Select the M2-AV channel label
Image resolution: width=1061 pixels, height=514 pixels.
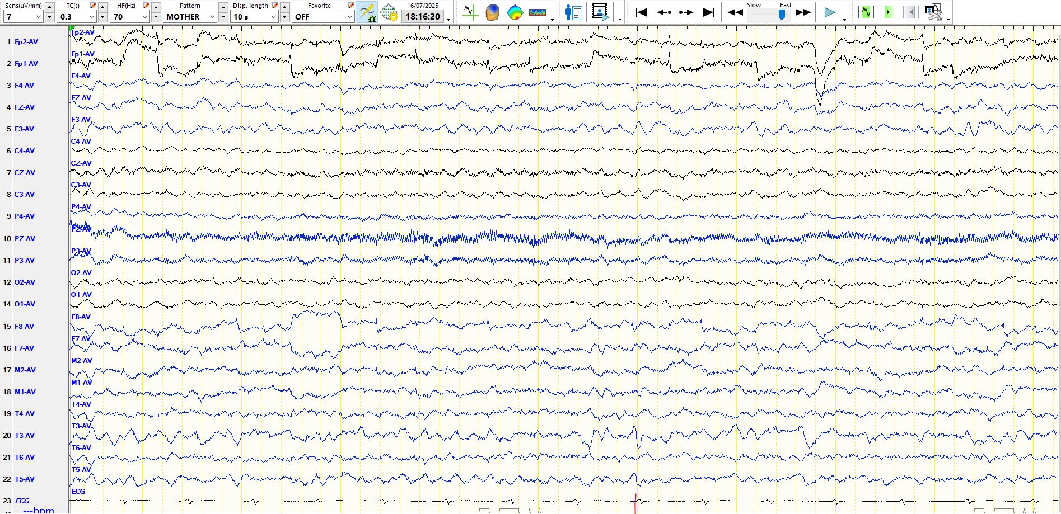point(25,370)
